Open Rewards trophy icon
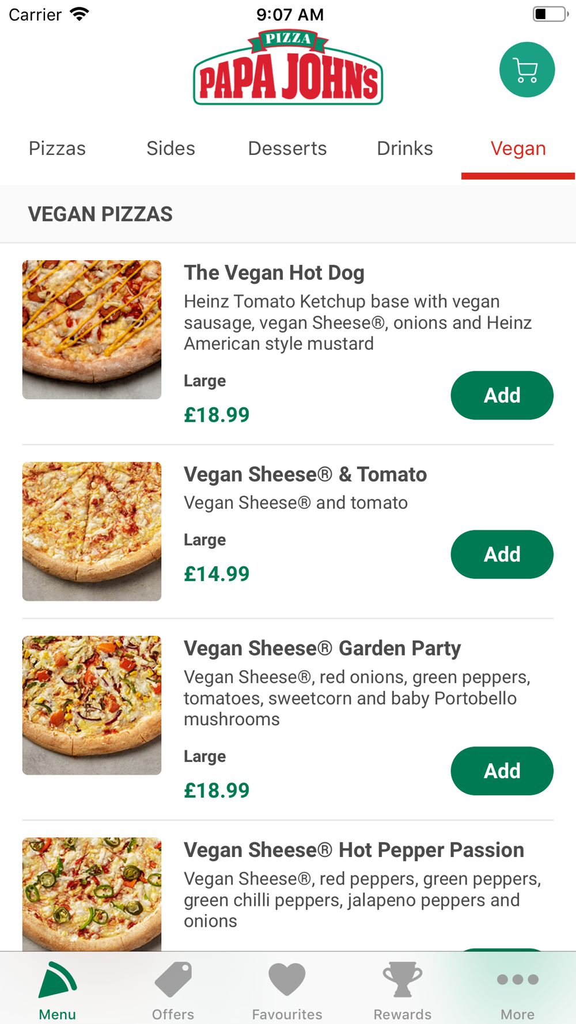576x1024 pixels. [402, 980]
